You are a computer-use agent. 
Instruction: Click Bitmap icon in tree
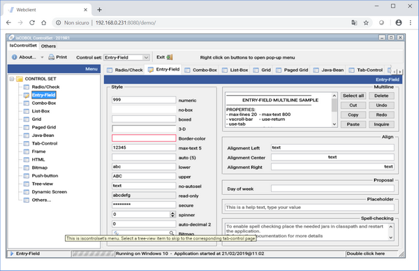click(27, 168)
